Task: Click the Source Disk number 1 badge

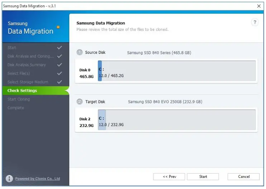Action: (x=79, y=52)
